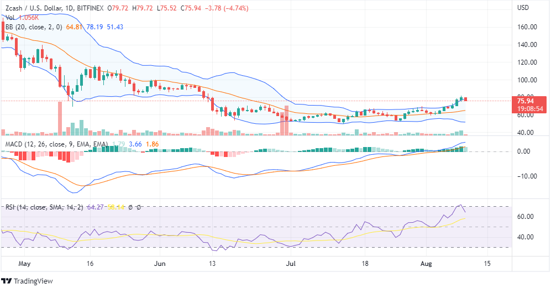Click the orange 1.86 MACD signal value
The width and height of the screenshot is (551, 288).
(153, 144)
